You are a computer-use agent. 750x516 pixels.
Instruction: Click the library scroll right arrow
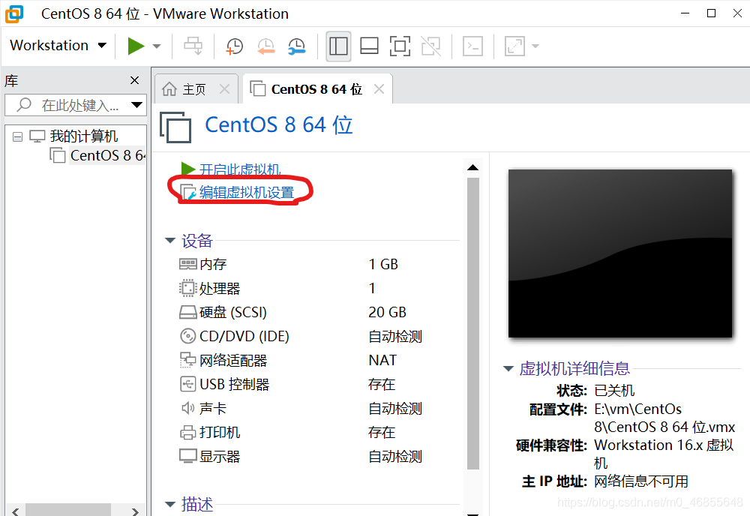tap(135, 511)
